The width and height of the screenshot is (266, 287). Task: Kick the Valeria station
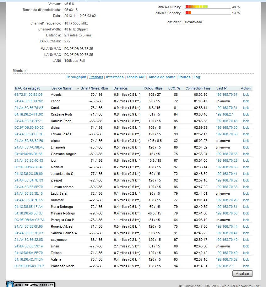pyautogui.click(x=246, y=259)
